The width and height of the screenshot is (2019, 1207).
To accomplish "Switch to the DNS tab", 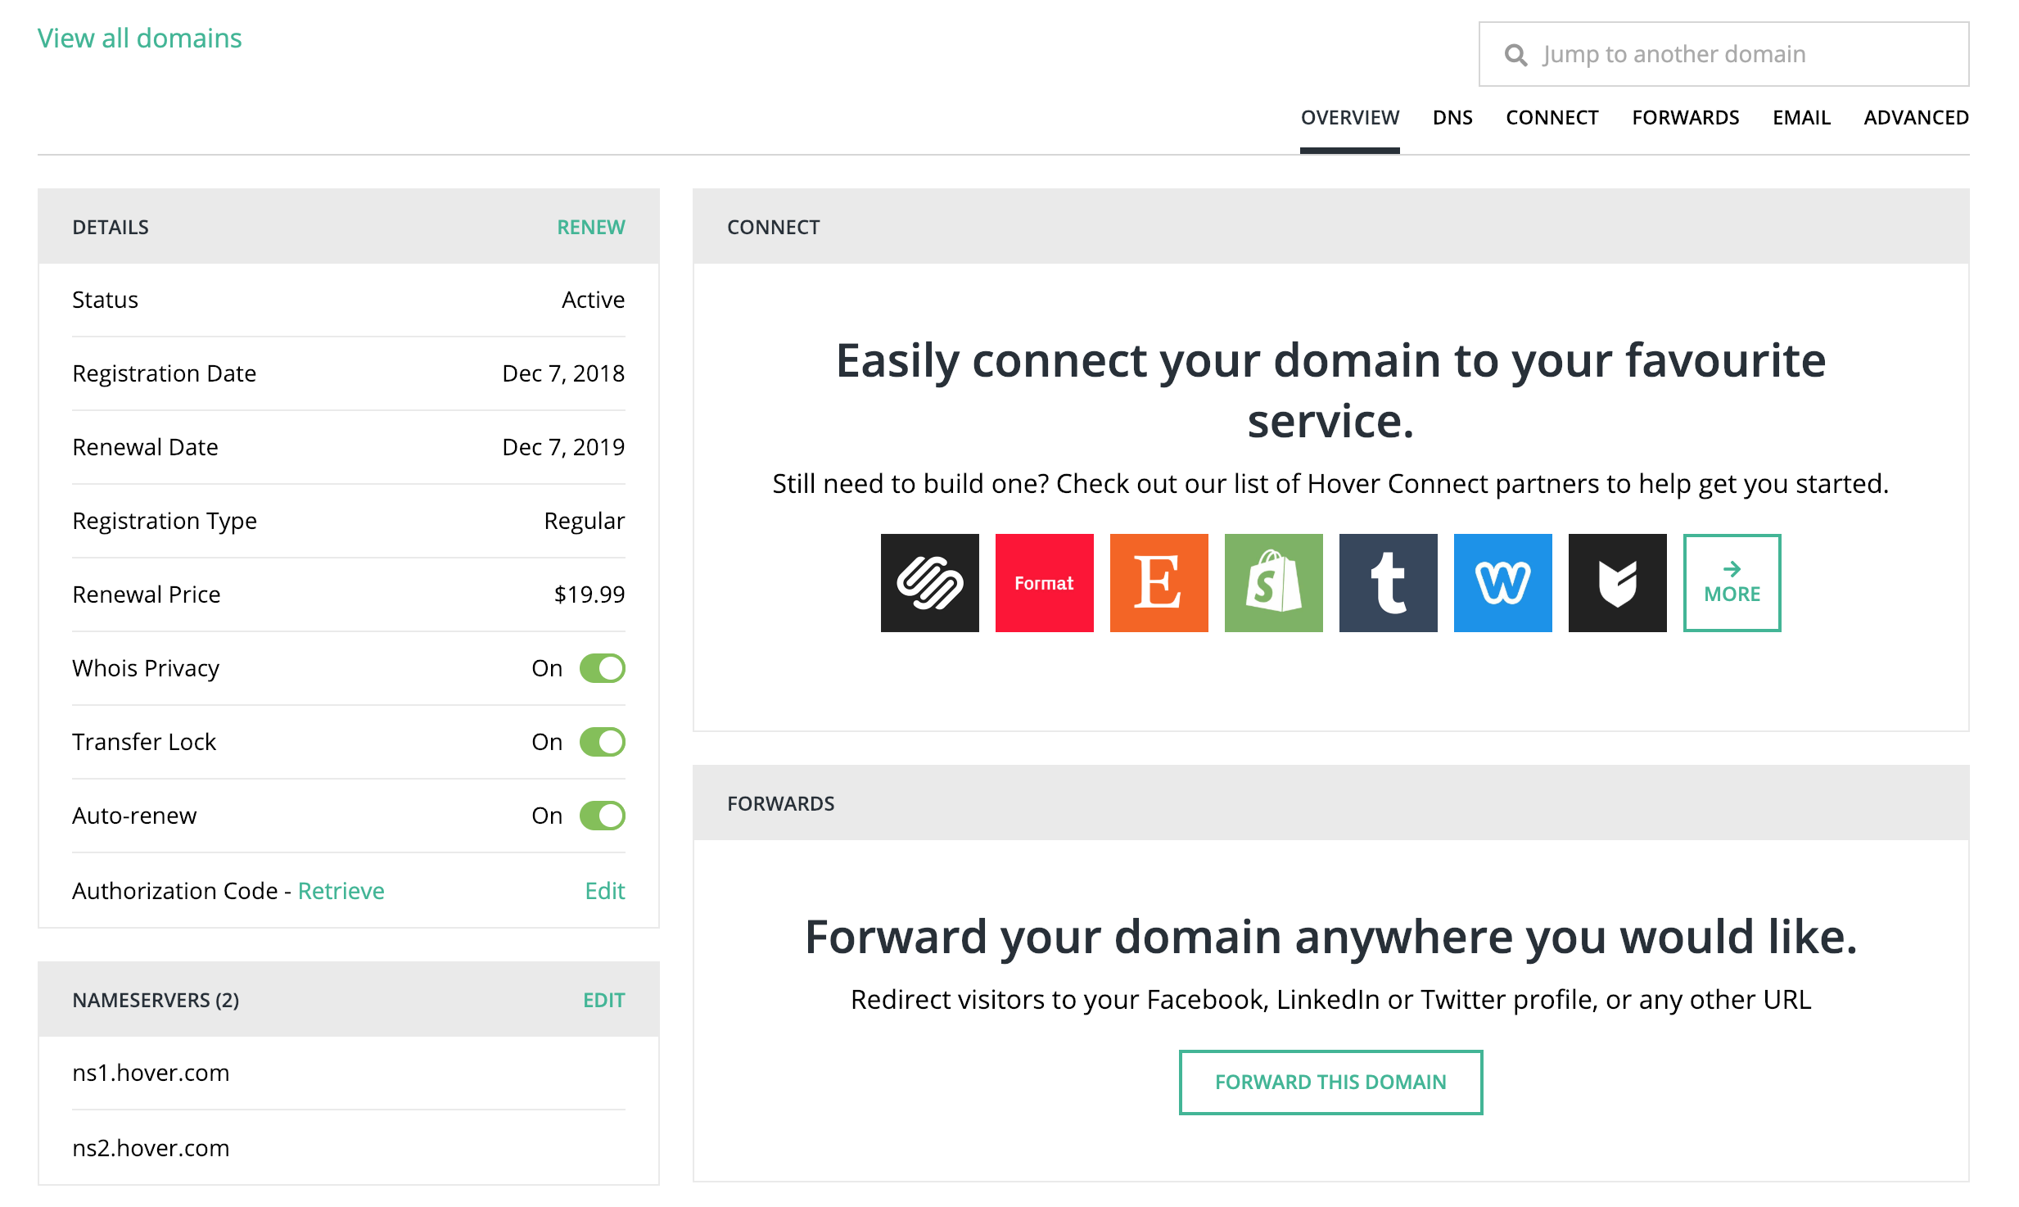I will [x=1453, y=118].
